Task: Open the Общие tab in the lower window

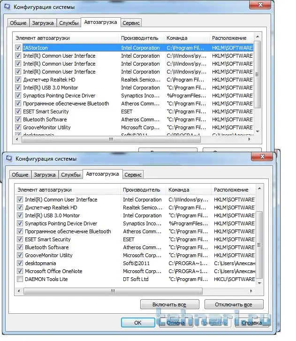Action: (20, 175)
